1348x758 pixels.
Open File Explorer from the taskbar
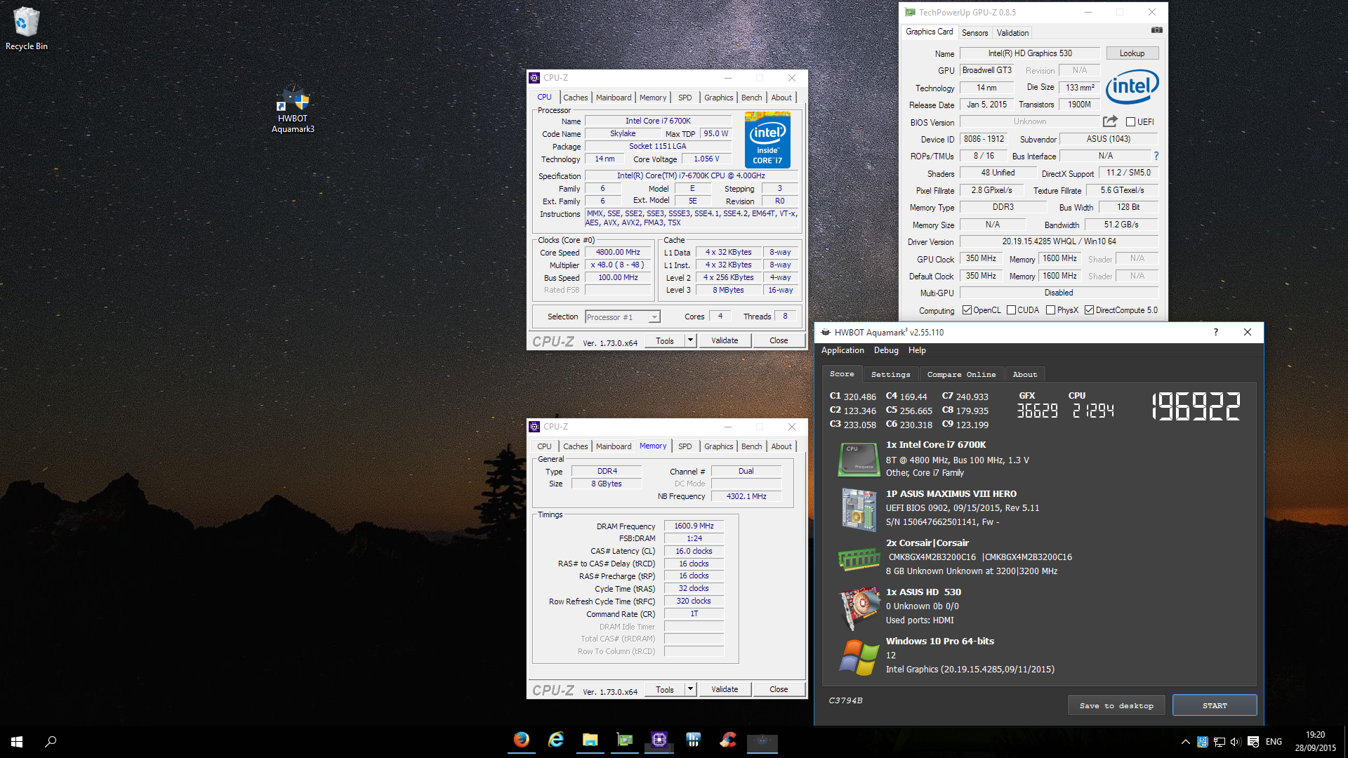pos(590,740)
